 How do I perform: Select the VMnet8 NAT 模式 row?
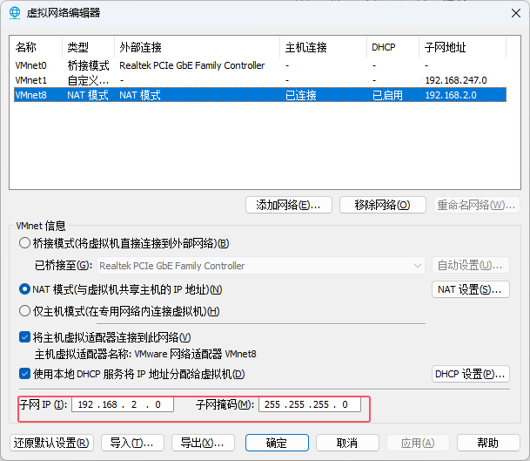(31, 95)
